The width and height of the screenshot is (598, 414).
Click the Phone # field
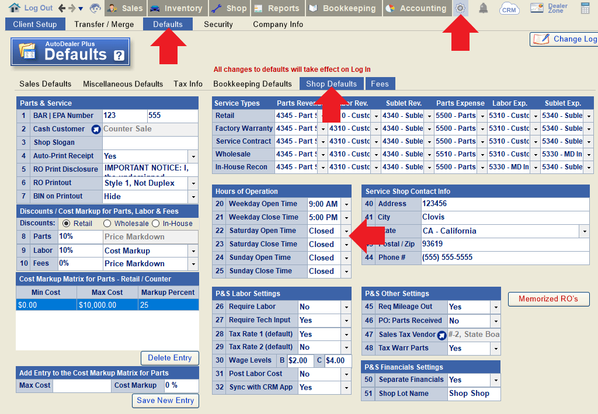pyautogui.click(x=505, y=258)
